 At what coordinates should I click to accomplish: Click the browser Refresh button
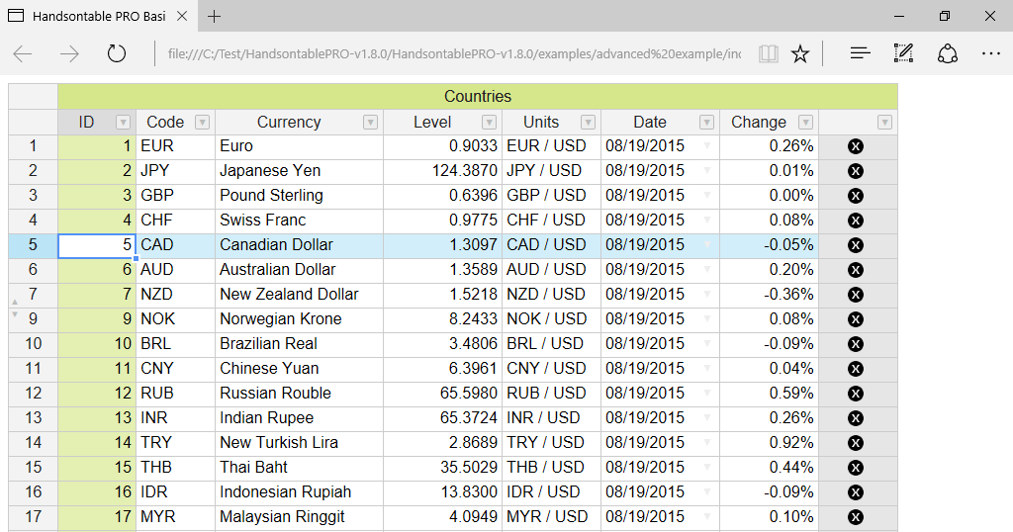click(x=117, y=53)
